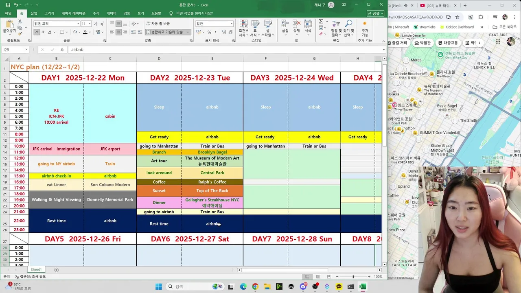The width and height of the screenshot is (521, 293).
Task: Open the 서식 cell format menu
Action: [x=308, y=27]
